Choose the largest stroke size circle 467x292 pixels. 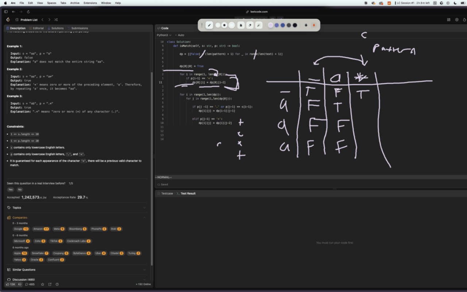[x=232, y=25]
